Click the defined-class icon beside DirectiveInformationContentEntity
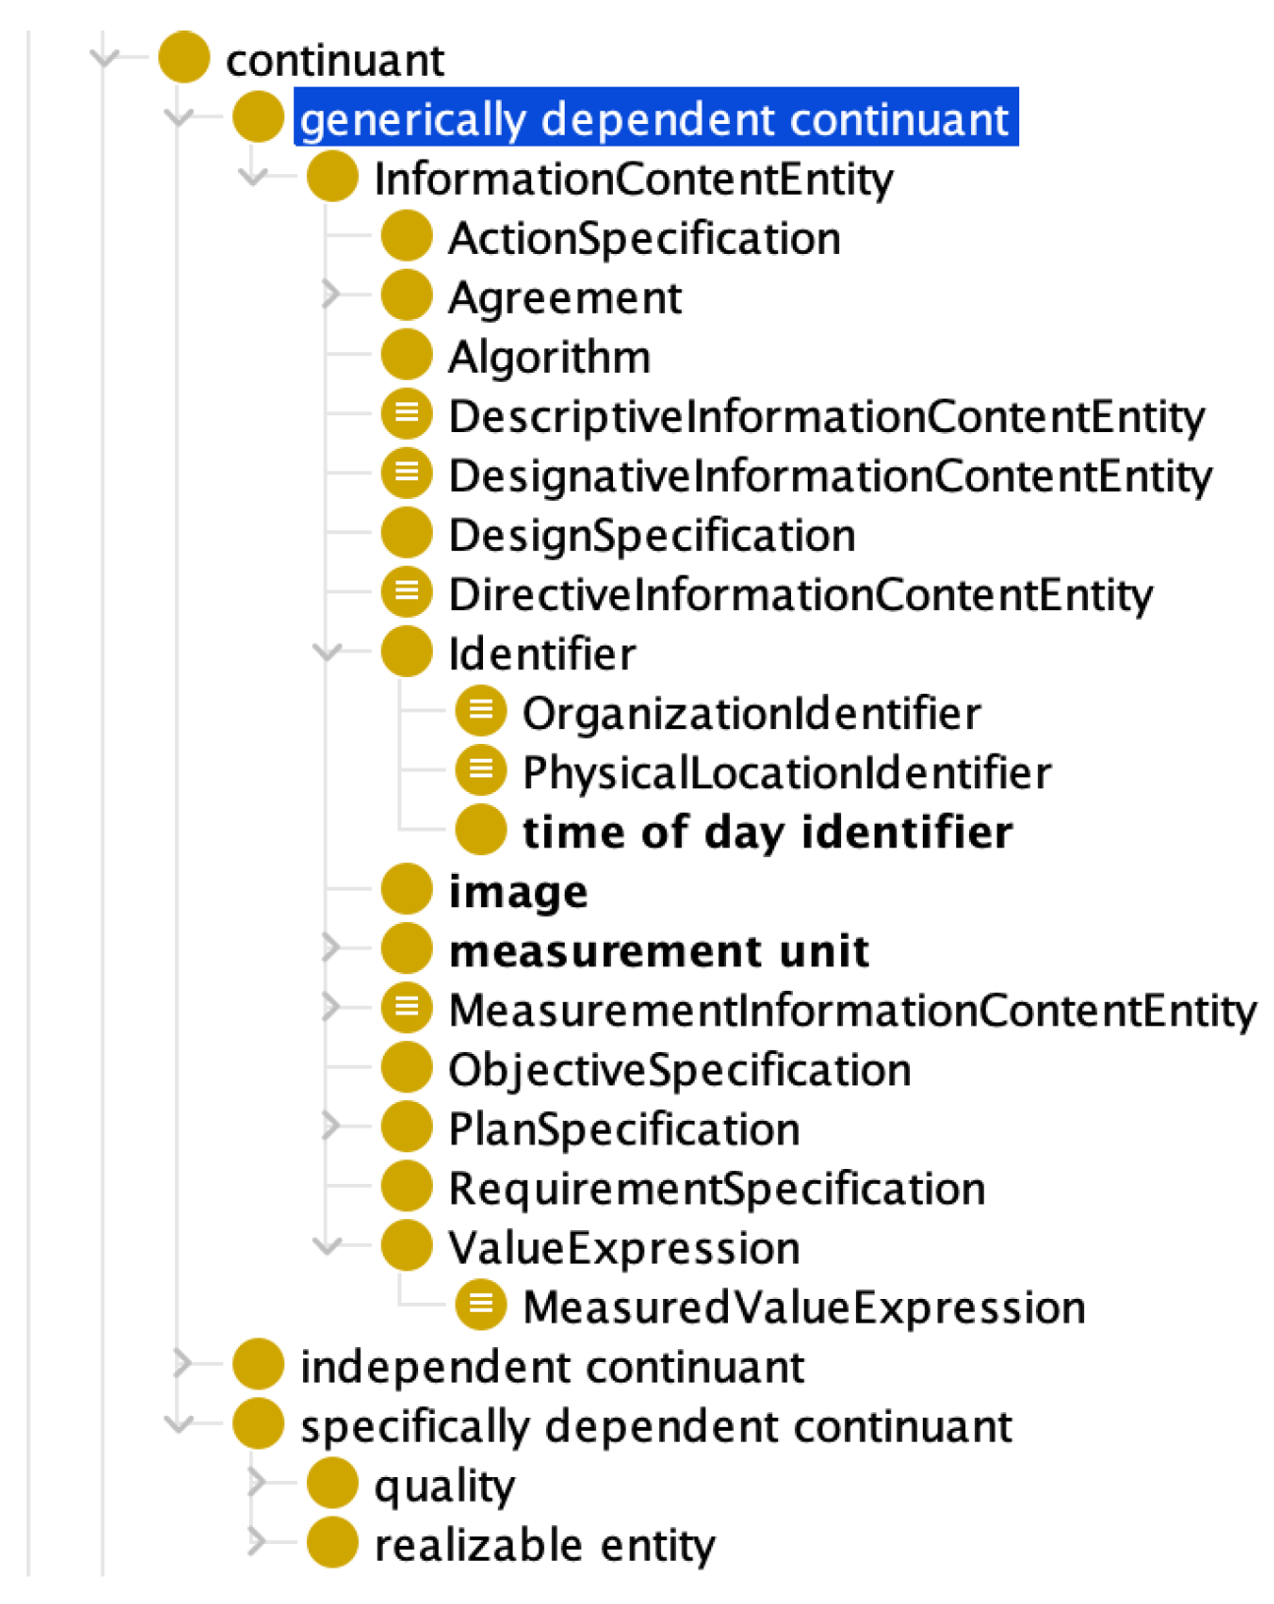1274x1604 pixels. [406, 593]
